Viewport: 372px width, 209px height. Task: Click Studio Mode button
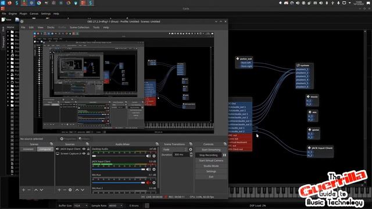point(211,166)
